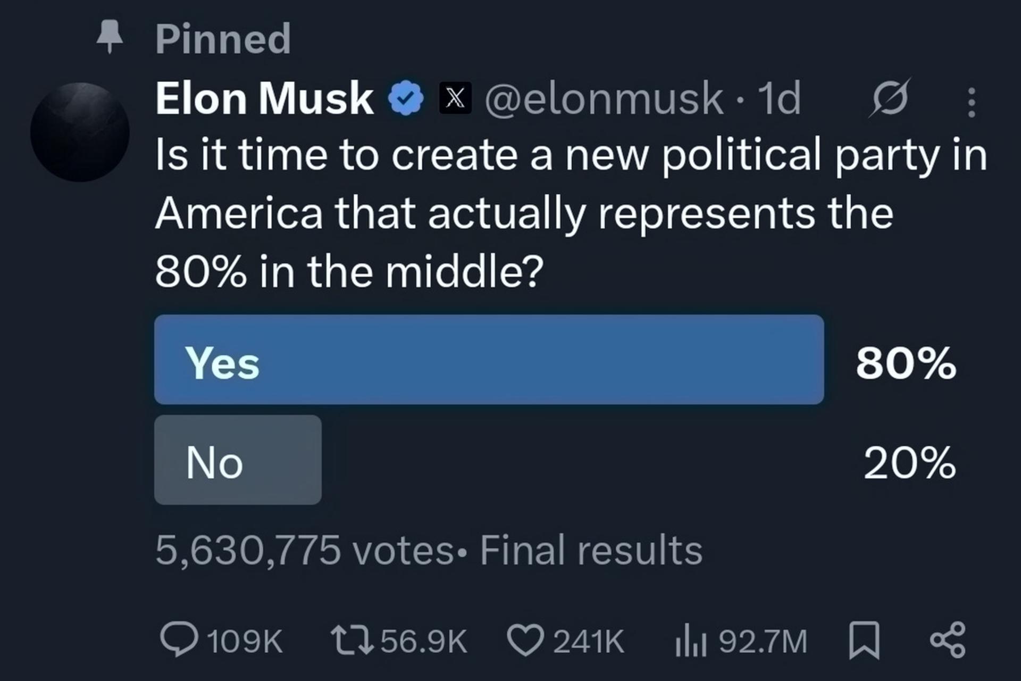Bookmark this post
Viewport: 1021px width, 681px height.
point(864,641)
